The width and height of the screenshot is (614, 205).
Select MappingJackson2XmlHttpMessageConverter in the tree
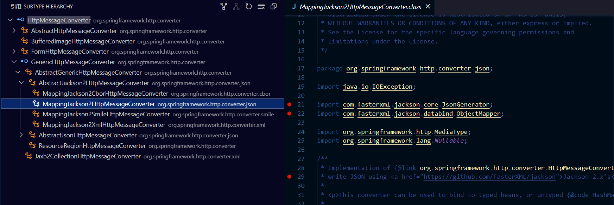point(104,125)
